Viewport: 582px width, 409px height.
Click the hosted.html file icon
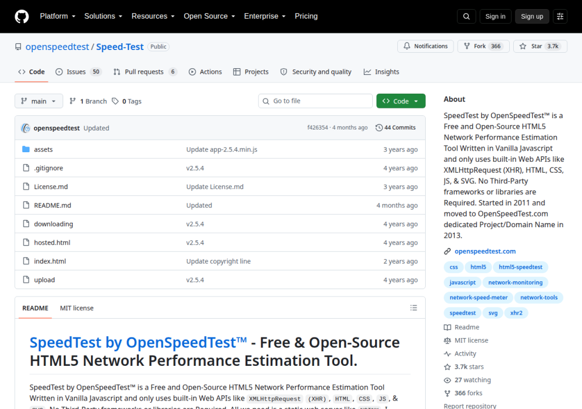(x=26, y=243)
